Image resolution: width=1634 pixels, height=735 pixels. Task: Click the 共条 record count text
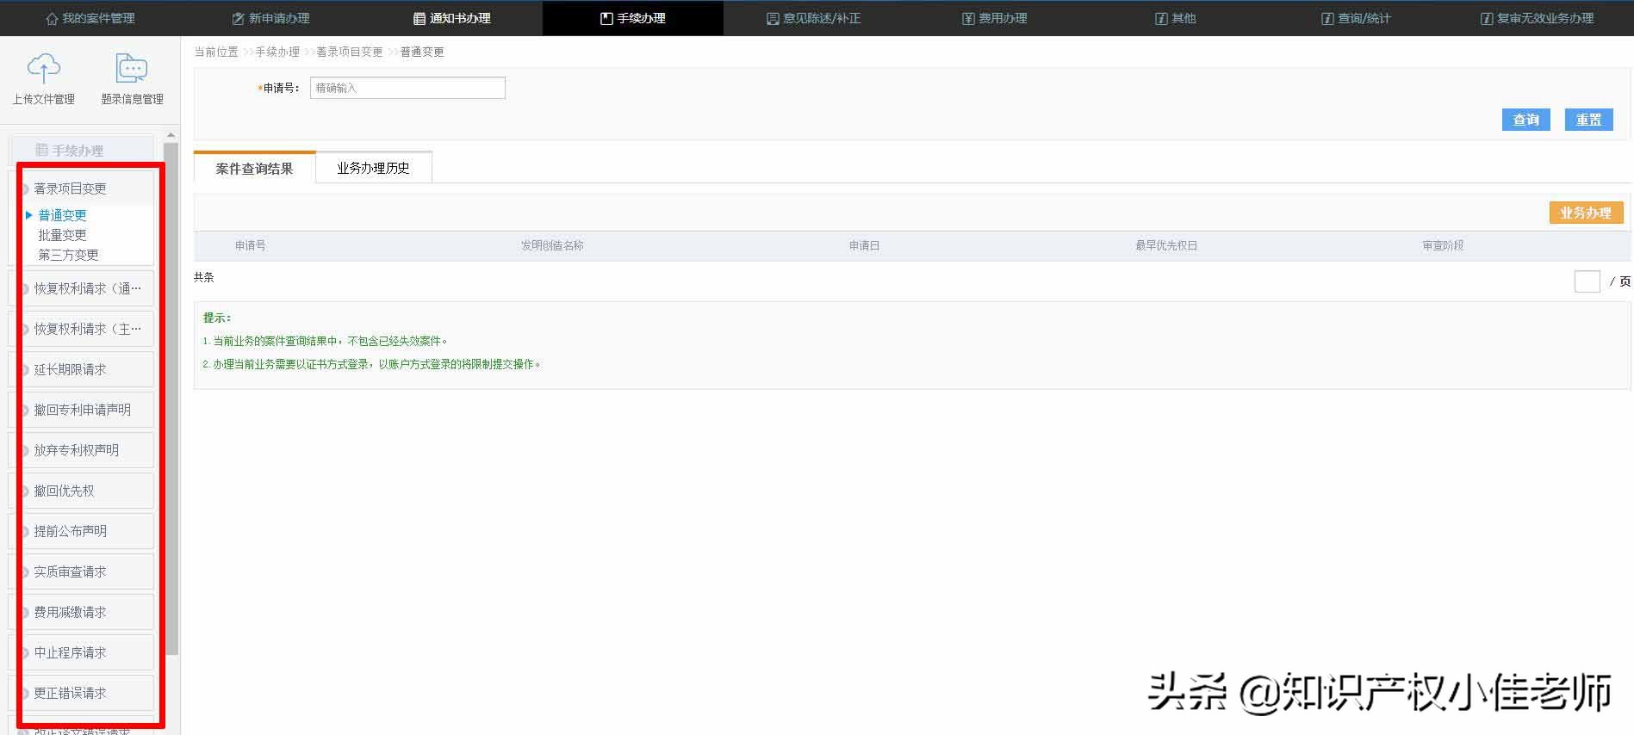point(204,277)
